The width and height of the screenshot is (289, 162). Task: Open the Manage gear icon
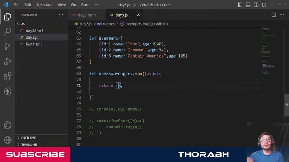7,140
